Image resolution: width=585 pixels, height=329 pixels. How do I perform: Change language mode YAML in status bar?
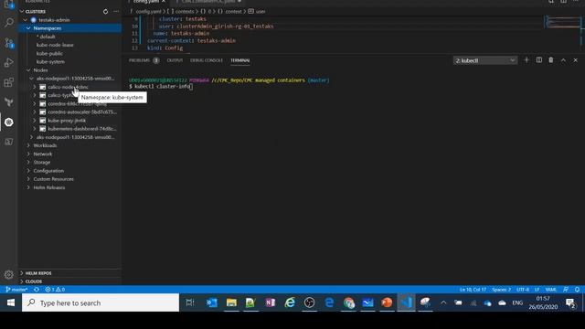(550, 290)
